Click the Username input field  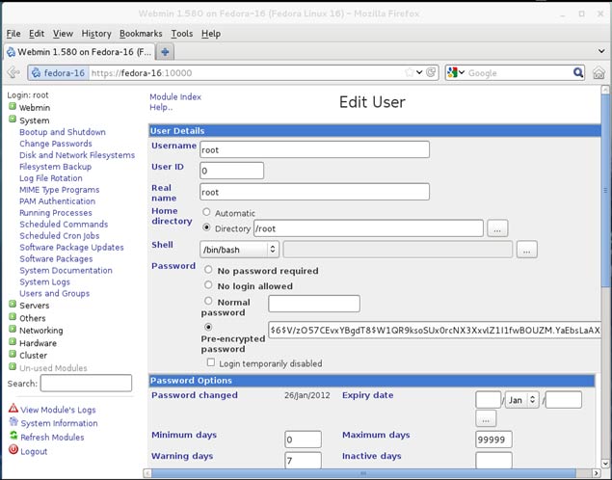tap(314, 149)
